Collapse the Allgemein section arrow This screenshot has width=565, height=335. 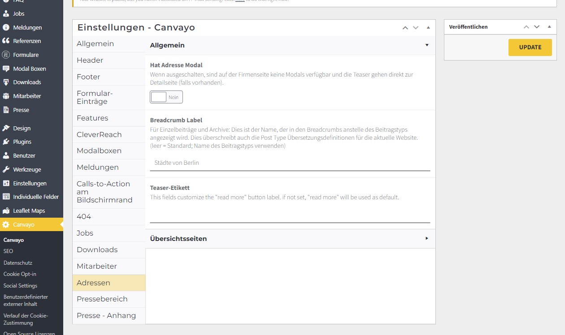tap(427, 45)
